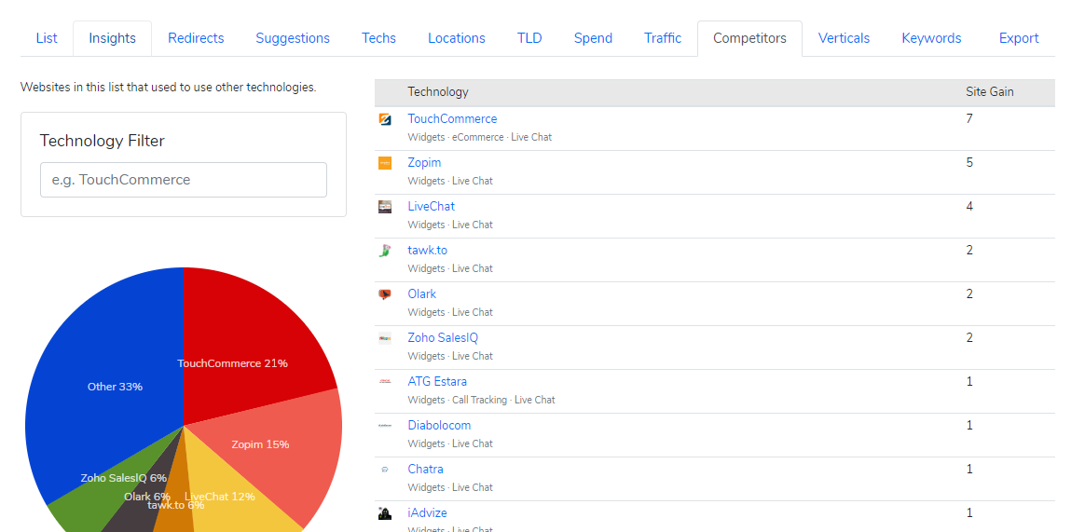This screenshot has height=532, width=1085.
Task: Click the Diabolocom logo icon
Action: [385, 426]
